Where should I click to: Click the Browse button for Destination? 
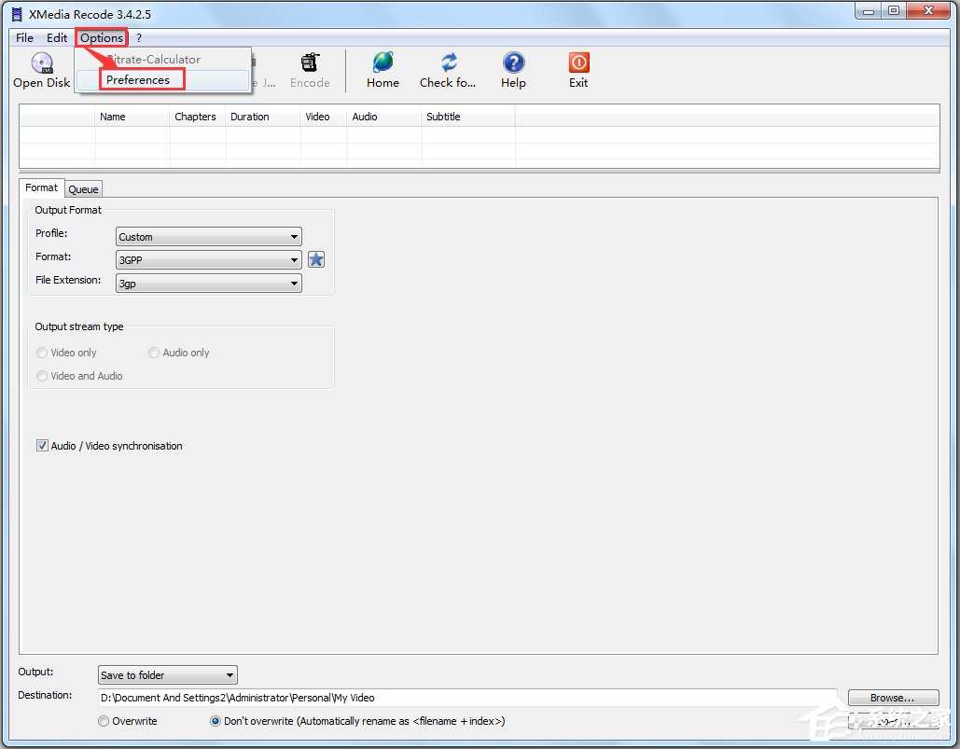pos(891,697)
